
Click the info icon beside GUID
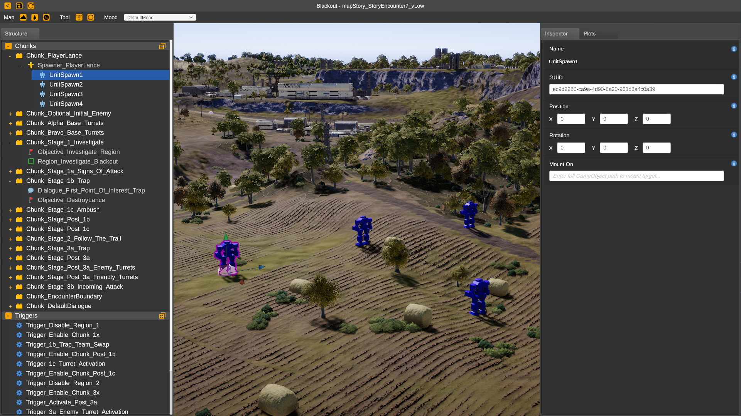tap(734, 77)
